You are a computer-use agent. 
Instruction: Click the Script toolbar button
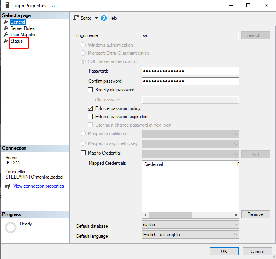tap(86, 18)
